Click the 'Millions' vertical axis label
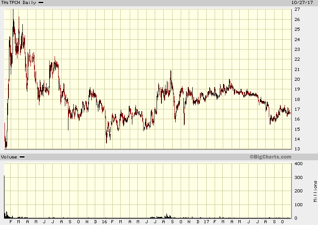This screenshot has width=318, height=225. (315, 192)
